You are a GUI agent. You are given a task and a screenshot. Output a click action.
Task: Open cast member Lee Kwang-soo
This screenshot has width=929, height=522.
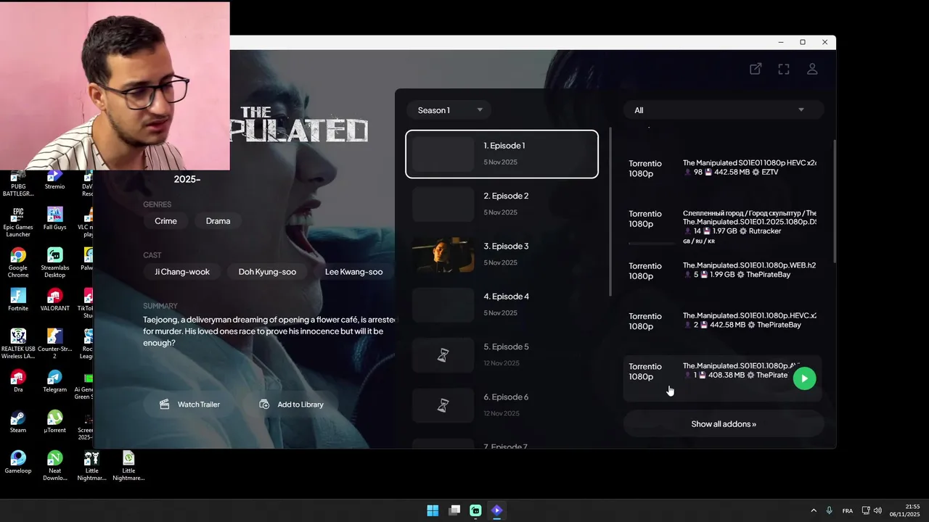point(353,272)
